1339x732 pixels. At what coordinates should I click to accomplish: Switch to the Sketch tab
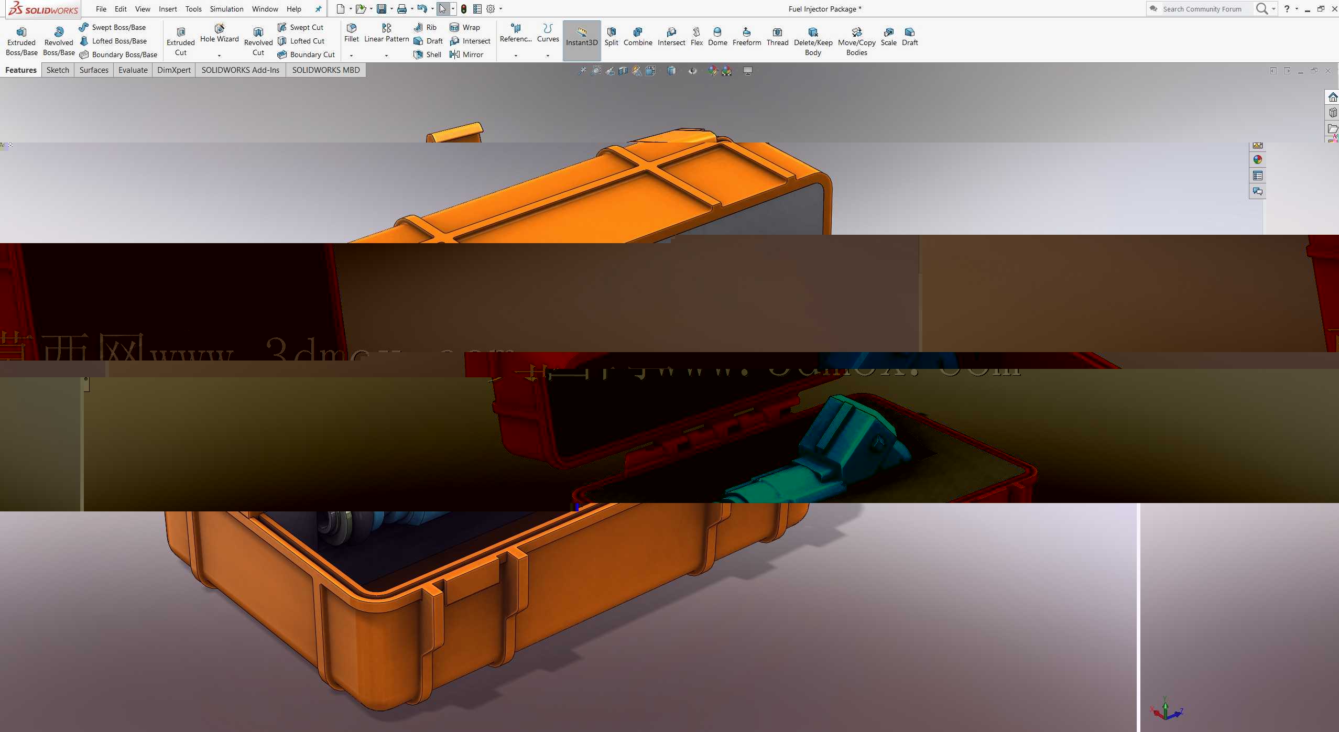coord(58,70)
